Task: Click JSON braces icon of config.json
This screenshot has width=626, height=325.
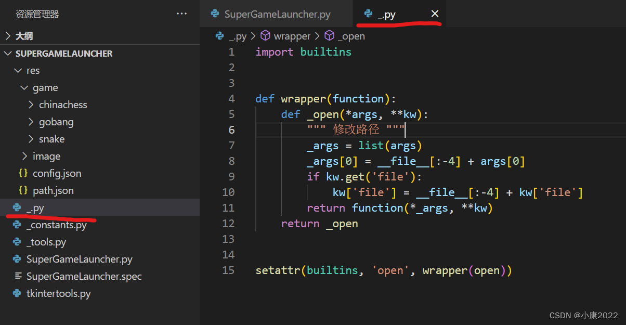Action: click(x=23, y=173)
